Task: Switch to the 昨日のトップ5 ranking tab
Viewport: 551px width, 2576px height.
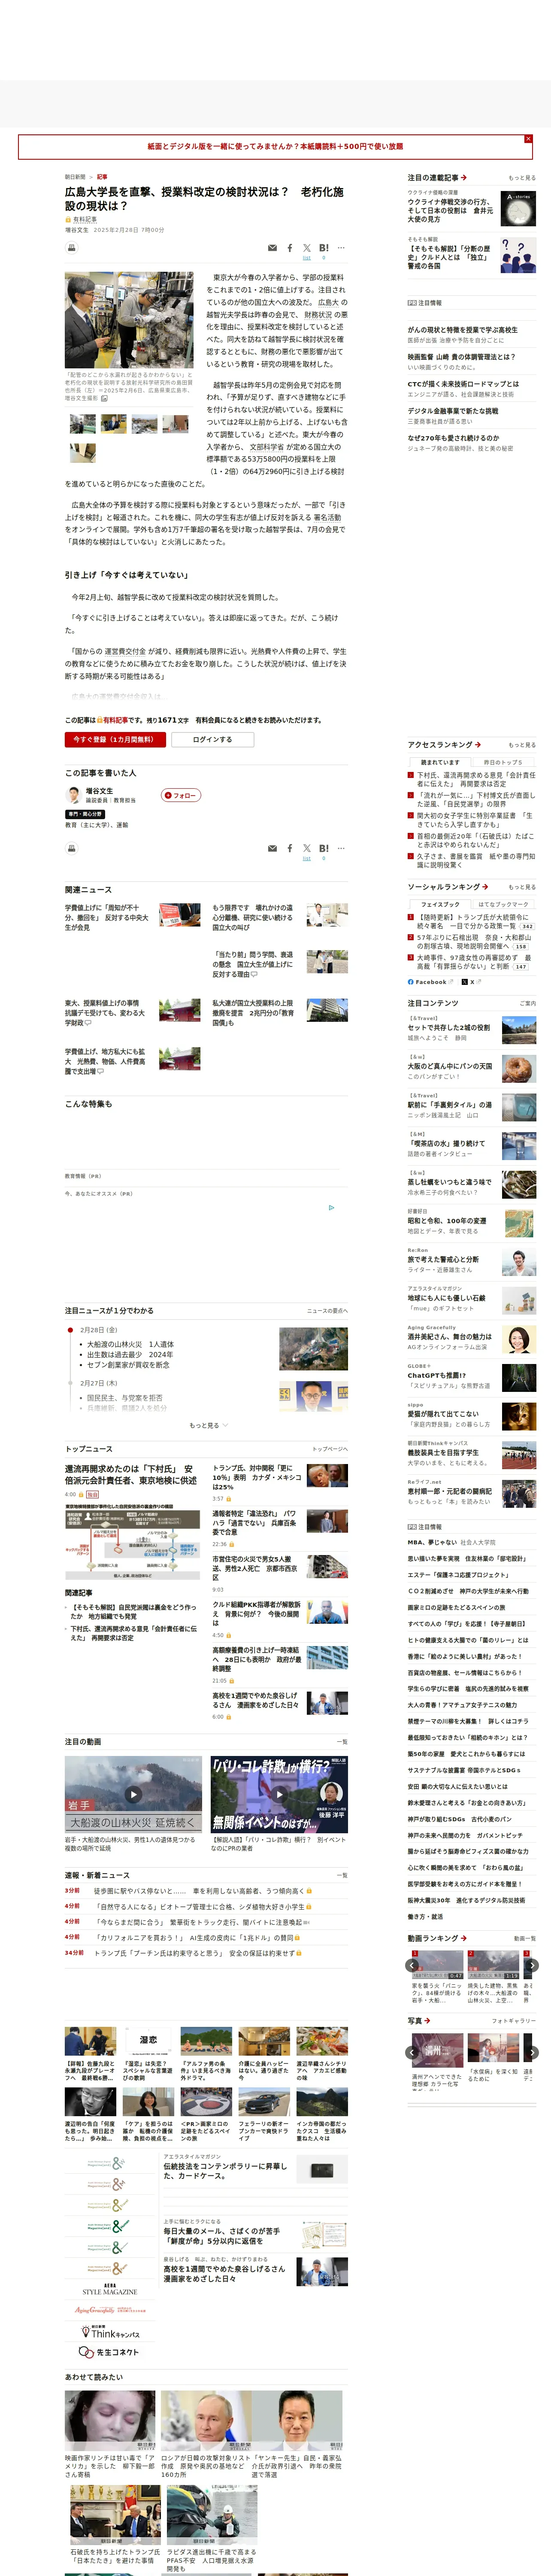Action: [x=503, y=762]
